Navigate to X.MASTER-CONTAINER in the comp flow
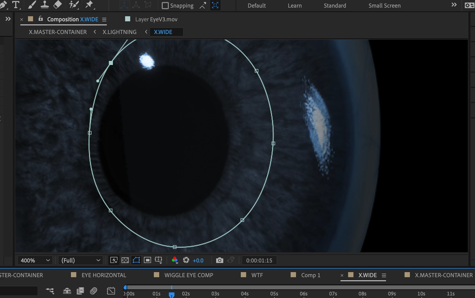 (x=58, y=32)
